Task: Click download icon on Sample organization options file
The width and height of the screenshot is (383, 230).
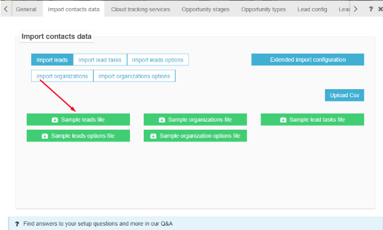Action: pos(153,136)
